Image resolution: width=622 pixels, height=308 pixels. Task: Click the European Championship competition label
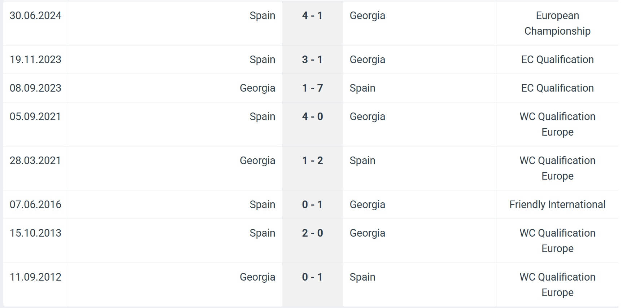pos(557,23)
